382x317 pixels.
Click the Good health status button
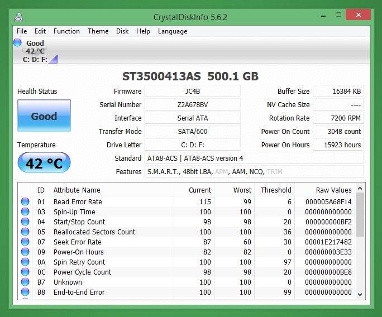pos(44,116)
